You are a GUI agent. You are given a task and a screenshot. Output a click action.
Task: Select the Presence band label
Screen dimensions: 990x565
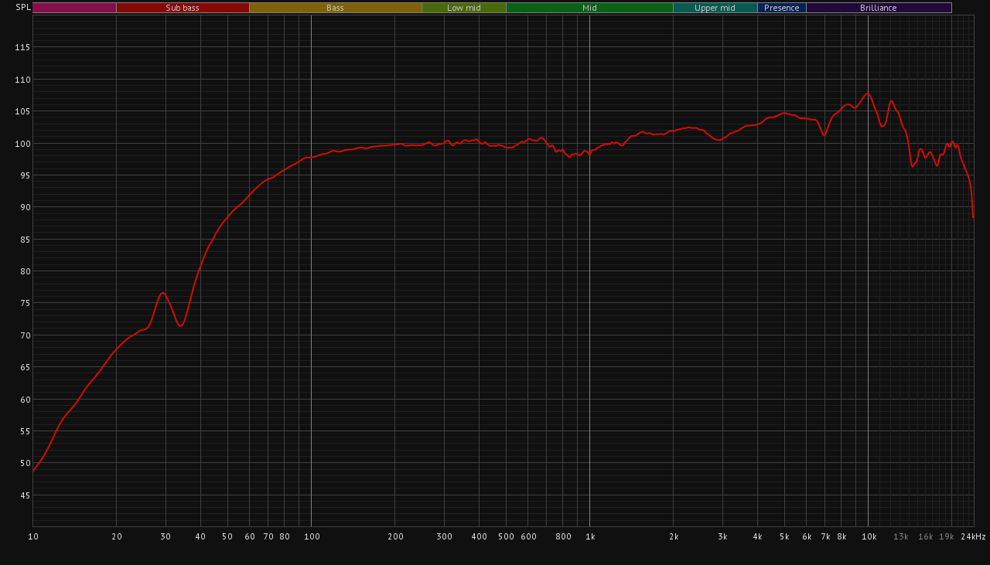(782, 8)
